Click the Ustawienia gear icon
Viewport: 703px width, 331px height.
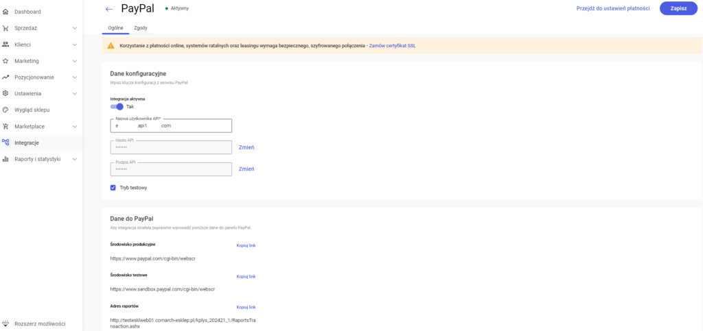[x=5, y=93]
